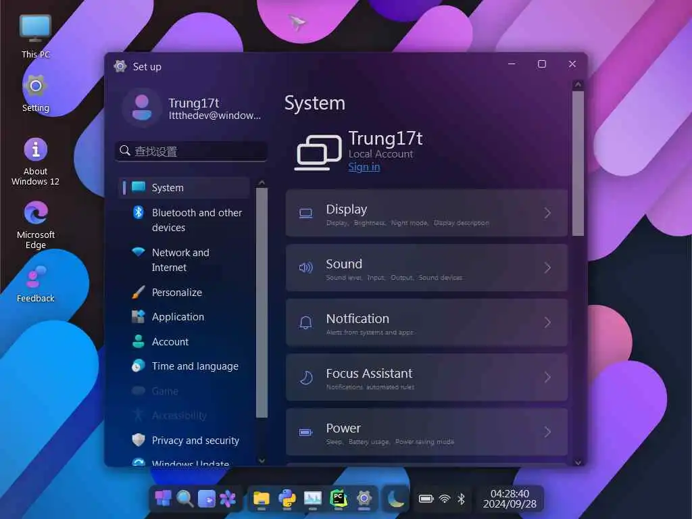Image resolution: width=692 pixels, height=519 pixels.
Task: Click main panel scrollbar down arrow
Action: (578, 462)
